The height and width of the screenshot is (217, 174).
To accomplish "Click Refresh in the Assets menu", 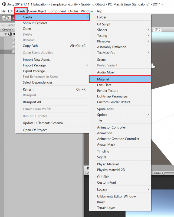I will (x=52, y=90).
